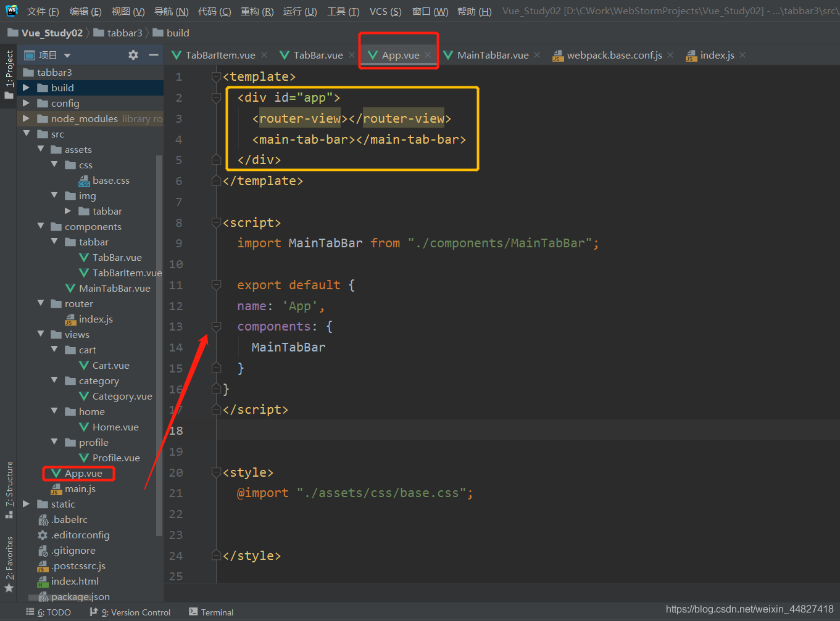Select Cart.vue in the project tree
Image resolution: width=840 pixels, height=621 pixels.
coord(104,365)
